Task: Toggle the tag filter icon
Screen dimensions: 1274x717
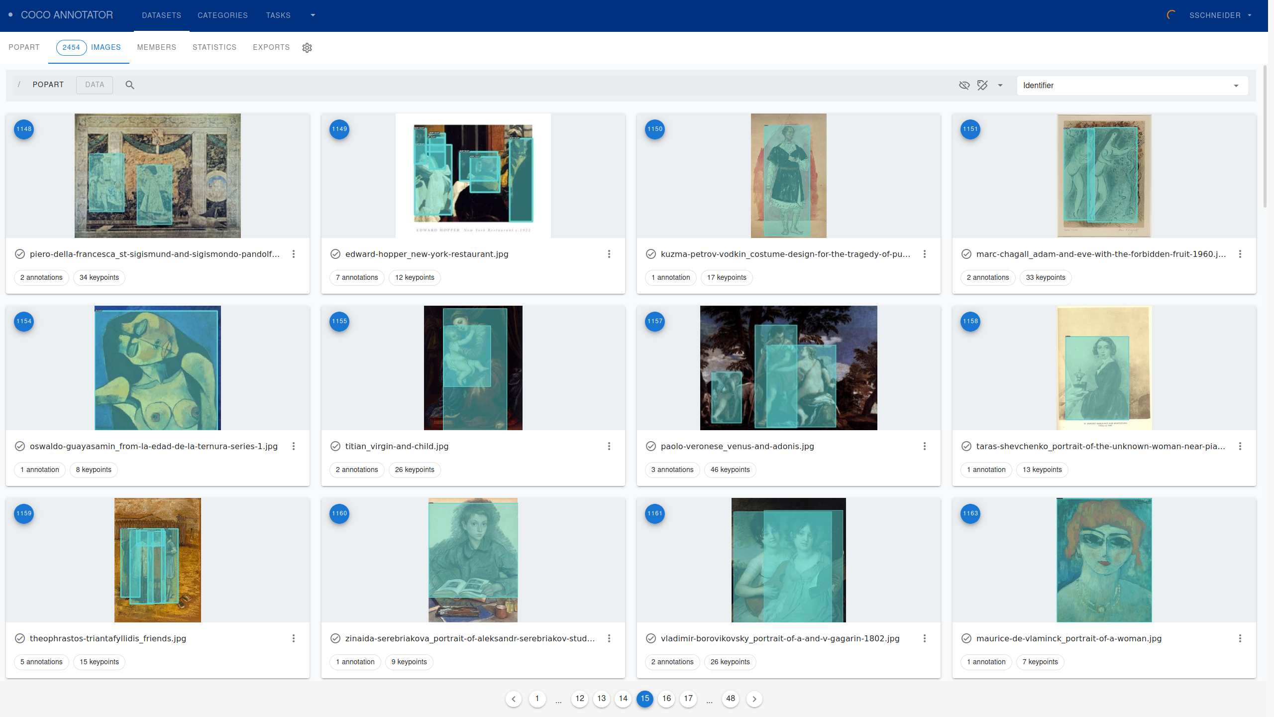Action: [982, 85]
